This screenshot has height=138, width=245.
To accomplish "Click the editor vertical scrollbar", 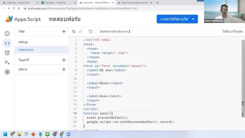I will click(x=243, y=78).
